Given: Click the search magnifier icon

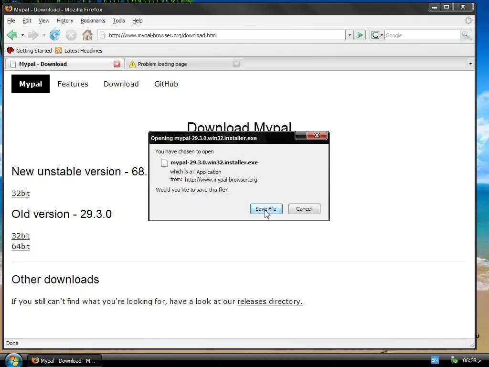Looking at the screenshot, I should click(x=466, y=35).
